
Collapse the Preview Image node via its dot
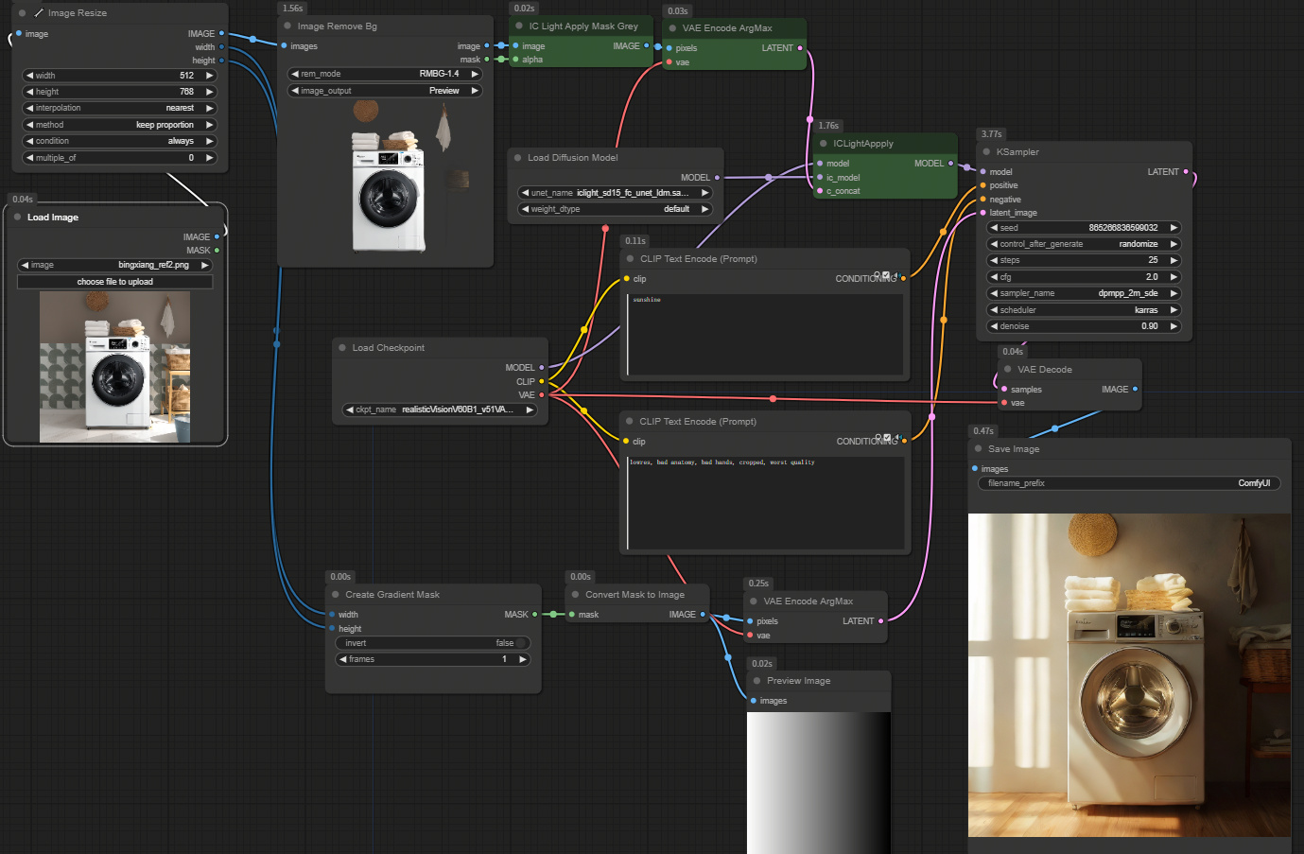[756, 680]
